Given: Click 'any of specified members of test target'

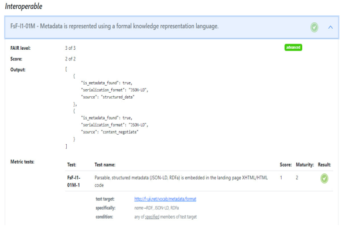Looking at the screenshot, I should 165,217.
